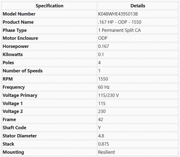This screenshot has height=157, width=180.
Task: Click the Frame value 42
Action: pyautogui.click(x=101, y=119)
